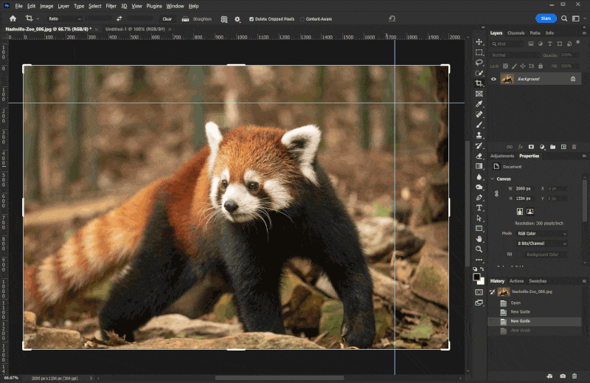The image size is (590, 383).
Task: Select the Brush tool
Action: (479, 125)
